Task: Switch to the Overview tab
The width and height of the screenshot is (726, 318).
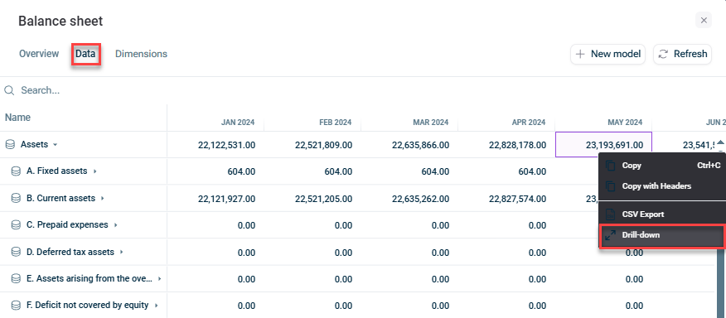Action: tap(39, 54)
